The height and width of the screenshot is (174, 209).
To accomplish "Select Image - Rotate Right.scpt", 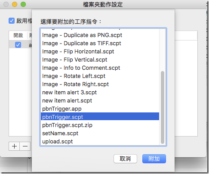I will point(100,84).
